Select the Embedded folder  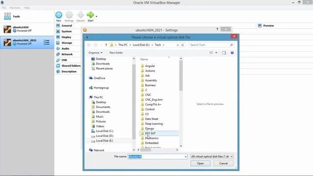pyautogui.click(x=152, y=143)
